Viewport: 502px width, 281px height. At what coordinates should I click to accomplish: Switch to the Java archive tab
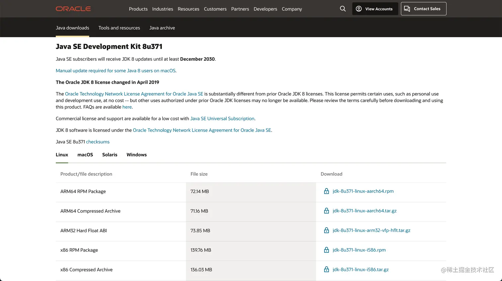[162, 28]
